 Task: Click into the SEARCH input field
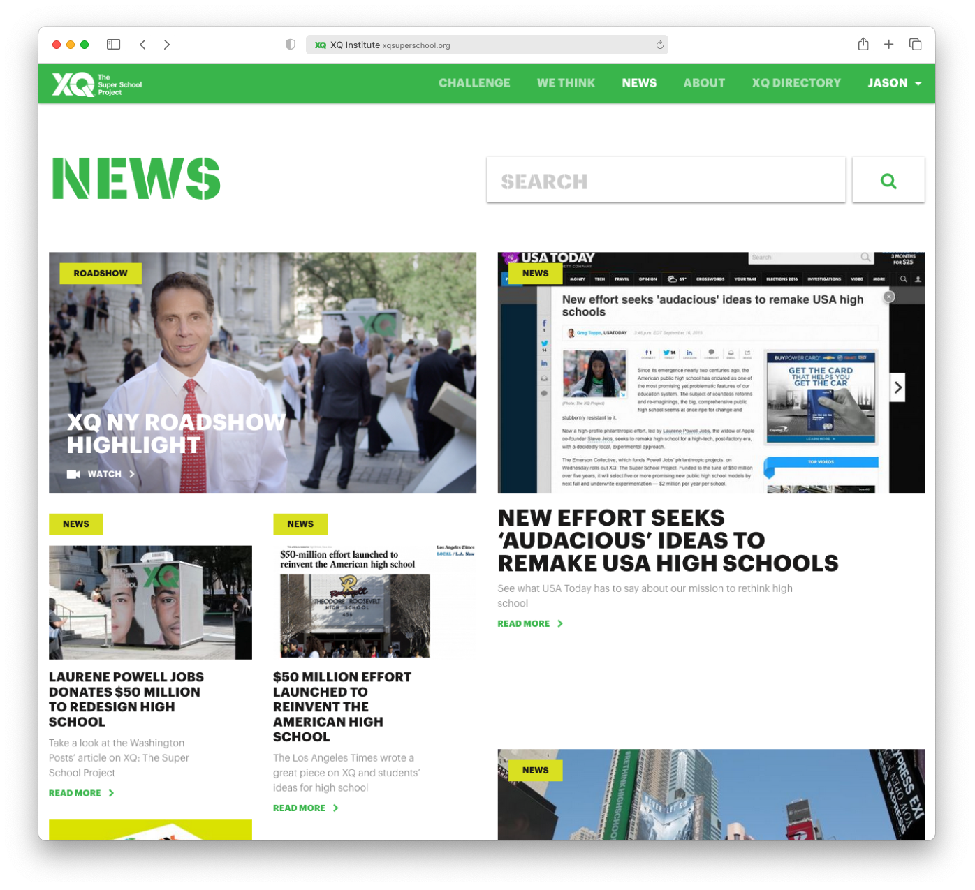click(x=666, y=181)
